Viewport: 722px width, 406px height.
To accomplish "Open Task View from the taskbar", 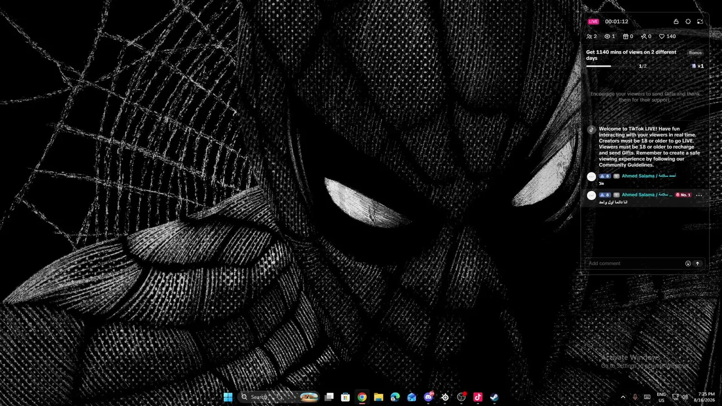I will (x=329, y=397).
